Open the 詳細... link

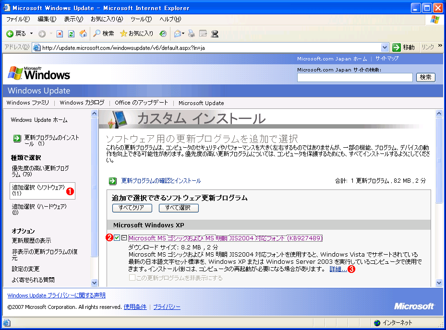coord(338,269)
